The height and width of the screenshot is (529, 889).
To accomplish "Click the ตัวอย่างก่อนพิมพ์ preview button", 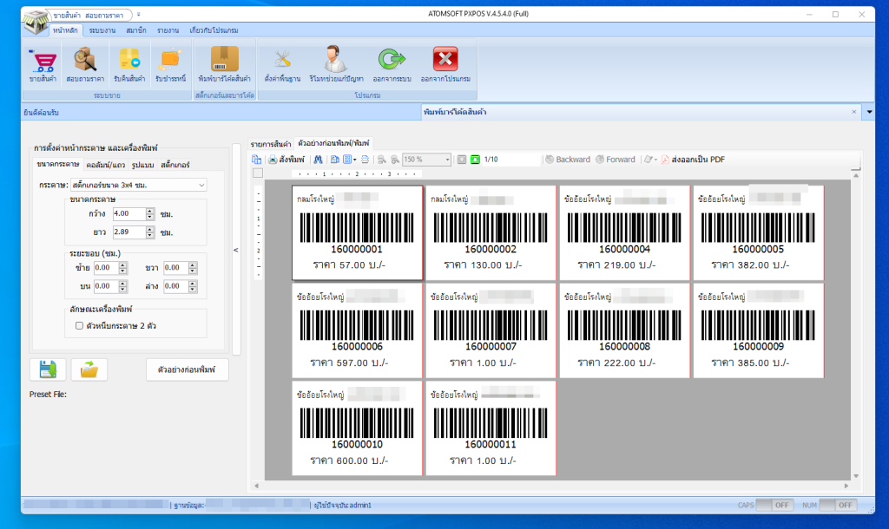I will tap(187, 370).
